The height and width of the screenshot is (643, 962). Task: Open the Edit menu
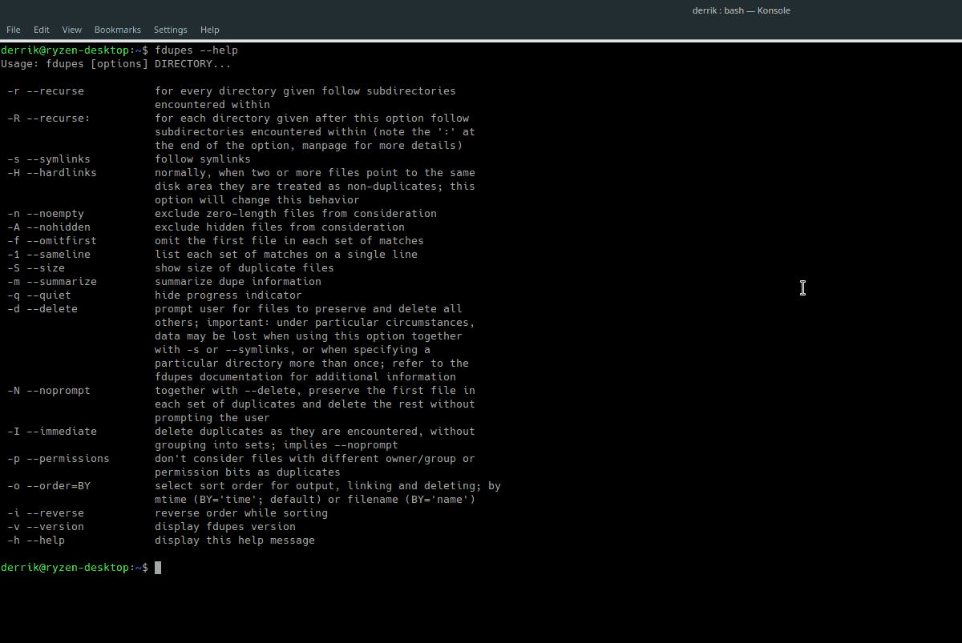pos(42,30)
